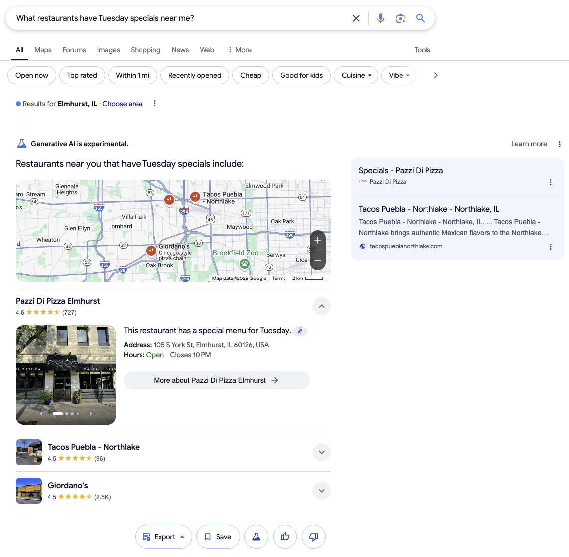Click the microphone icon for voice search

coord(380,18)
